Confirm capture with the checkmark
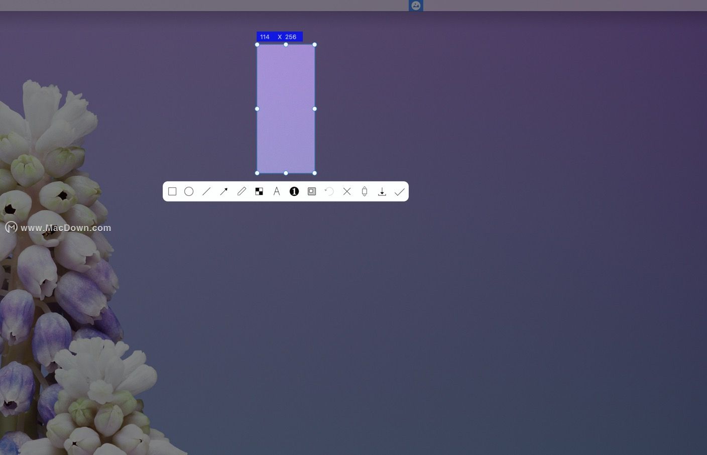Viewport: 707px width, 455px height. click(x=400, y=191)
